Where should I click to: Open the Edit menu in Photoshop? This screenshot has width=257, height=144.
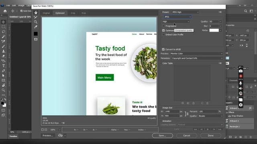tap(14, 5)
